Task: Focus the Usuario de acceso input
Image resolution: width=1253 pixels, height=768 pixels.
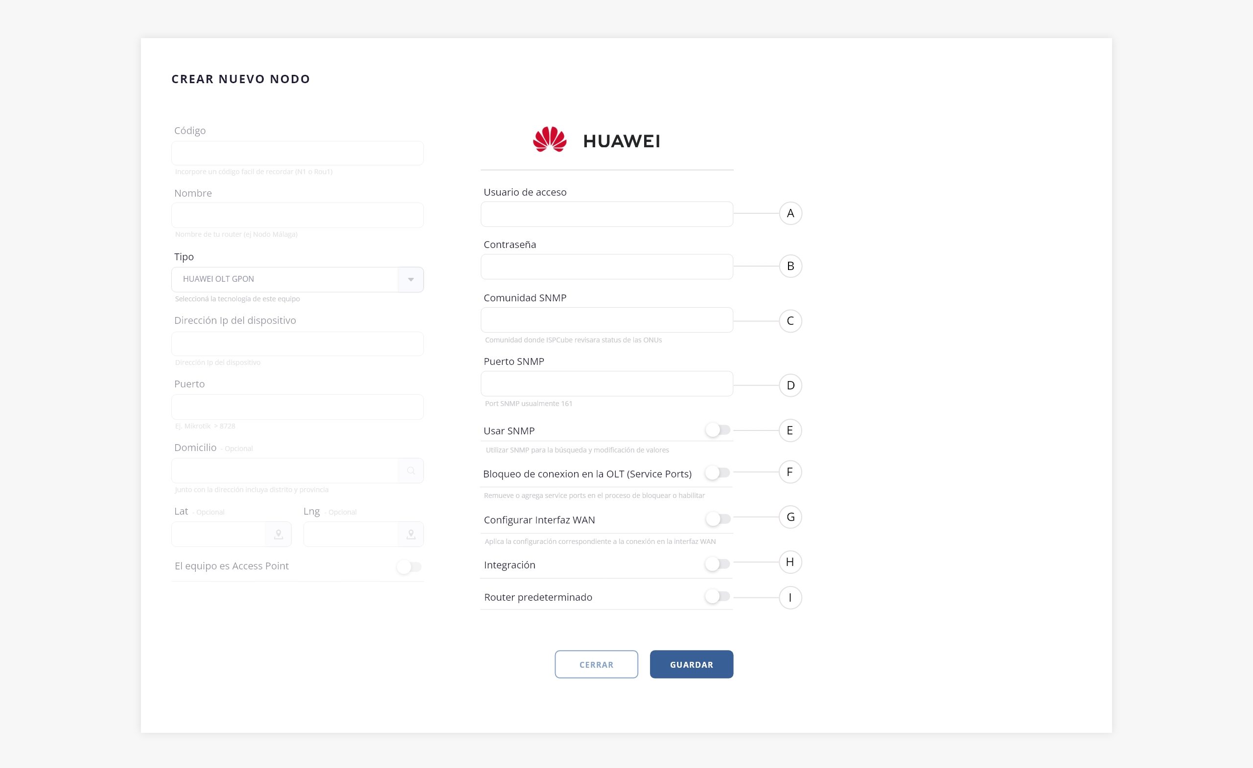Action: point(606,214)
